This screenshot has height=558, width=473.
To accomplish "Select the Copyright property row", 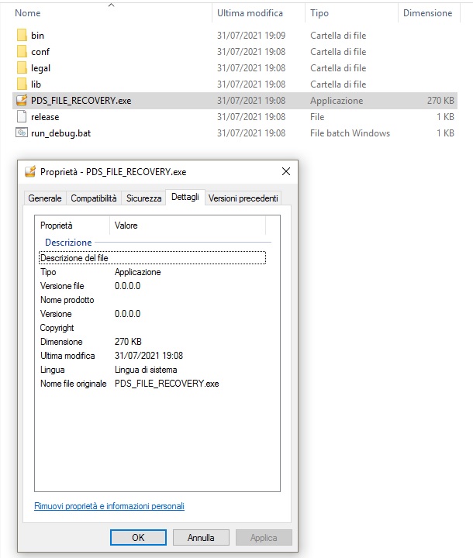I will (x=152, y=328).
